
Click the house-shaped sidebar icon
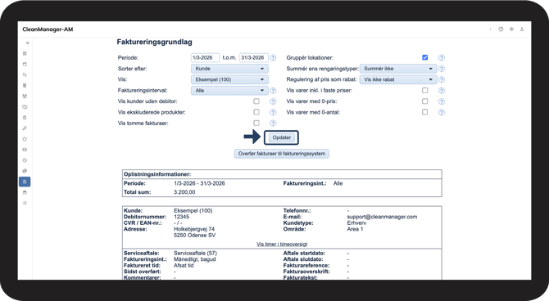point(25,139)
